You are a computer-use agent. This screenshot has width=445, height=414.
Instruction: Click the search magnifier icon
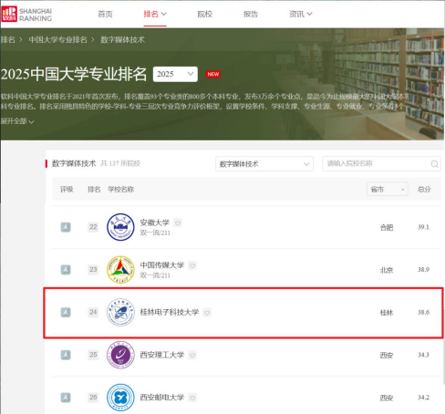(434, 164)
